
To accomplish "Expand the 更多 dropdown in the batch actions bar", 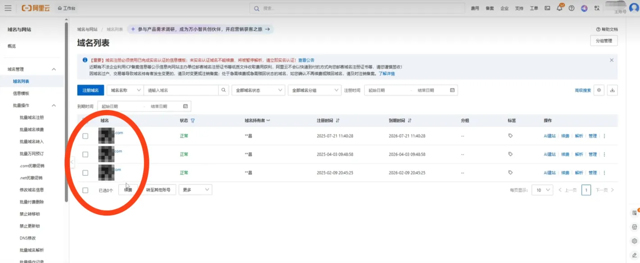I will 195,190.
